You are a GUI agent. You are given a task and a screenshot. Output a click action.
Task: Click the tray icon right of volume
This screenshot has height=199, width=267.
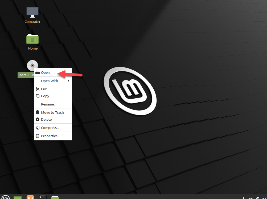(258, 198)
